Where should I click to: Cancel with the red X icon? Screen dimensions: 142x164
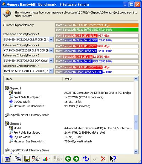coord(103,159)
